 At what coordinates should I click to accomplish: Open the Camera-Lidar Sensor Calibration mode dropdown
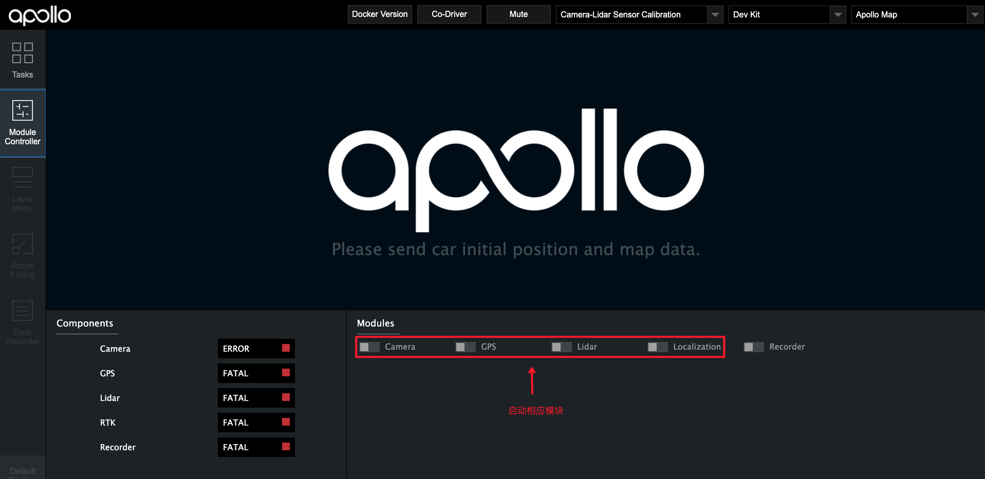[639, 14]
